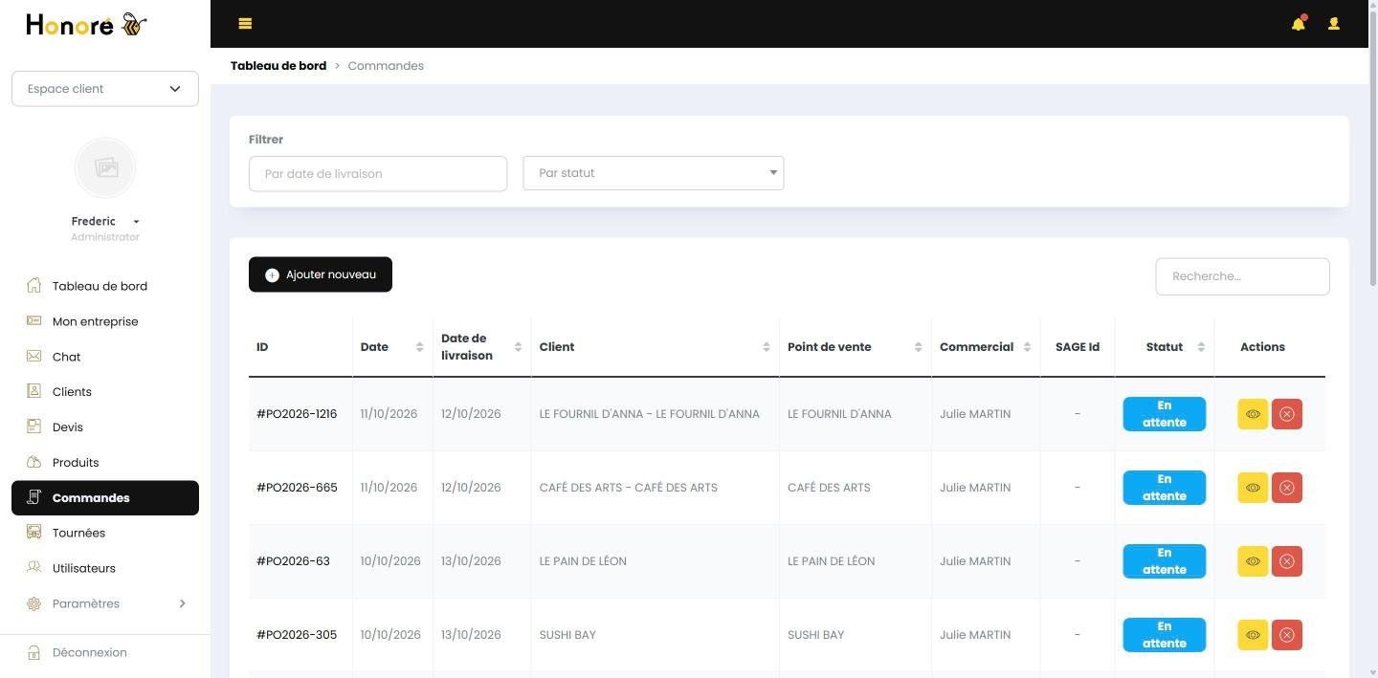
Task: Click the Utilisateurs people icon
Action: click(34, 568)
